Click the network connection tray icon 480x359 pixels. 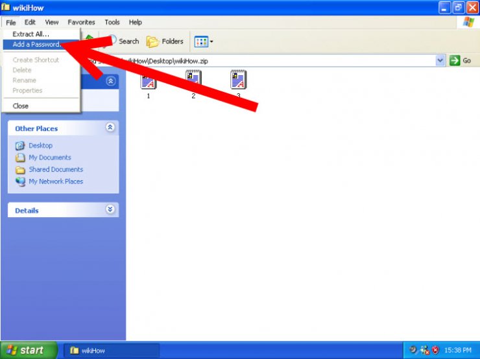click(425, 350)
